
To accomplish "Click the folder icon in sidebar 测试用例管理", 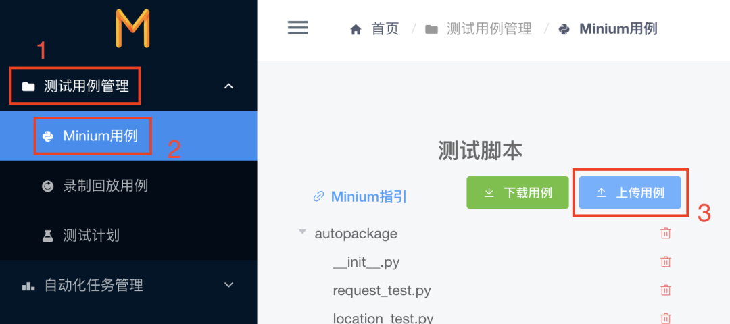I will (x=28, y=86).
